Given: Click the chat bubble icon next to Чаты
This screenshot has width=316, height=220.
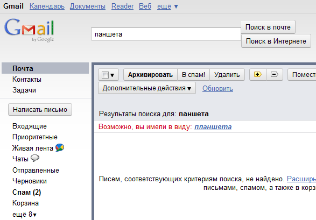Looking at the screenshot, I should click(35, 158).
